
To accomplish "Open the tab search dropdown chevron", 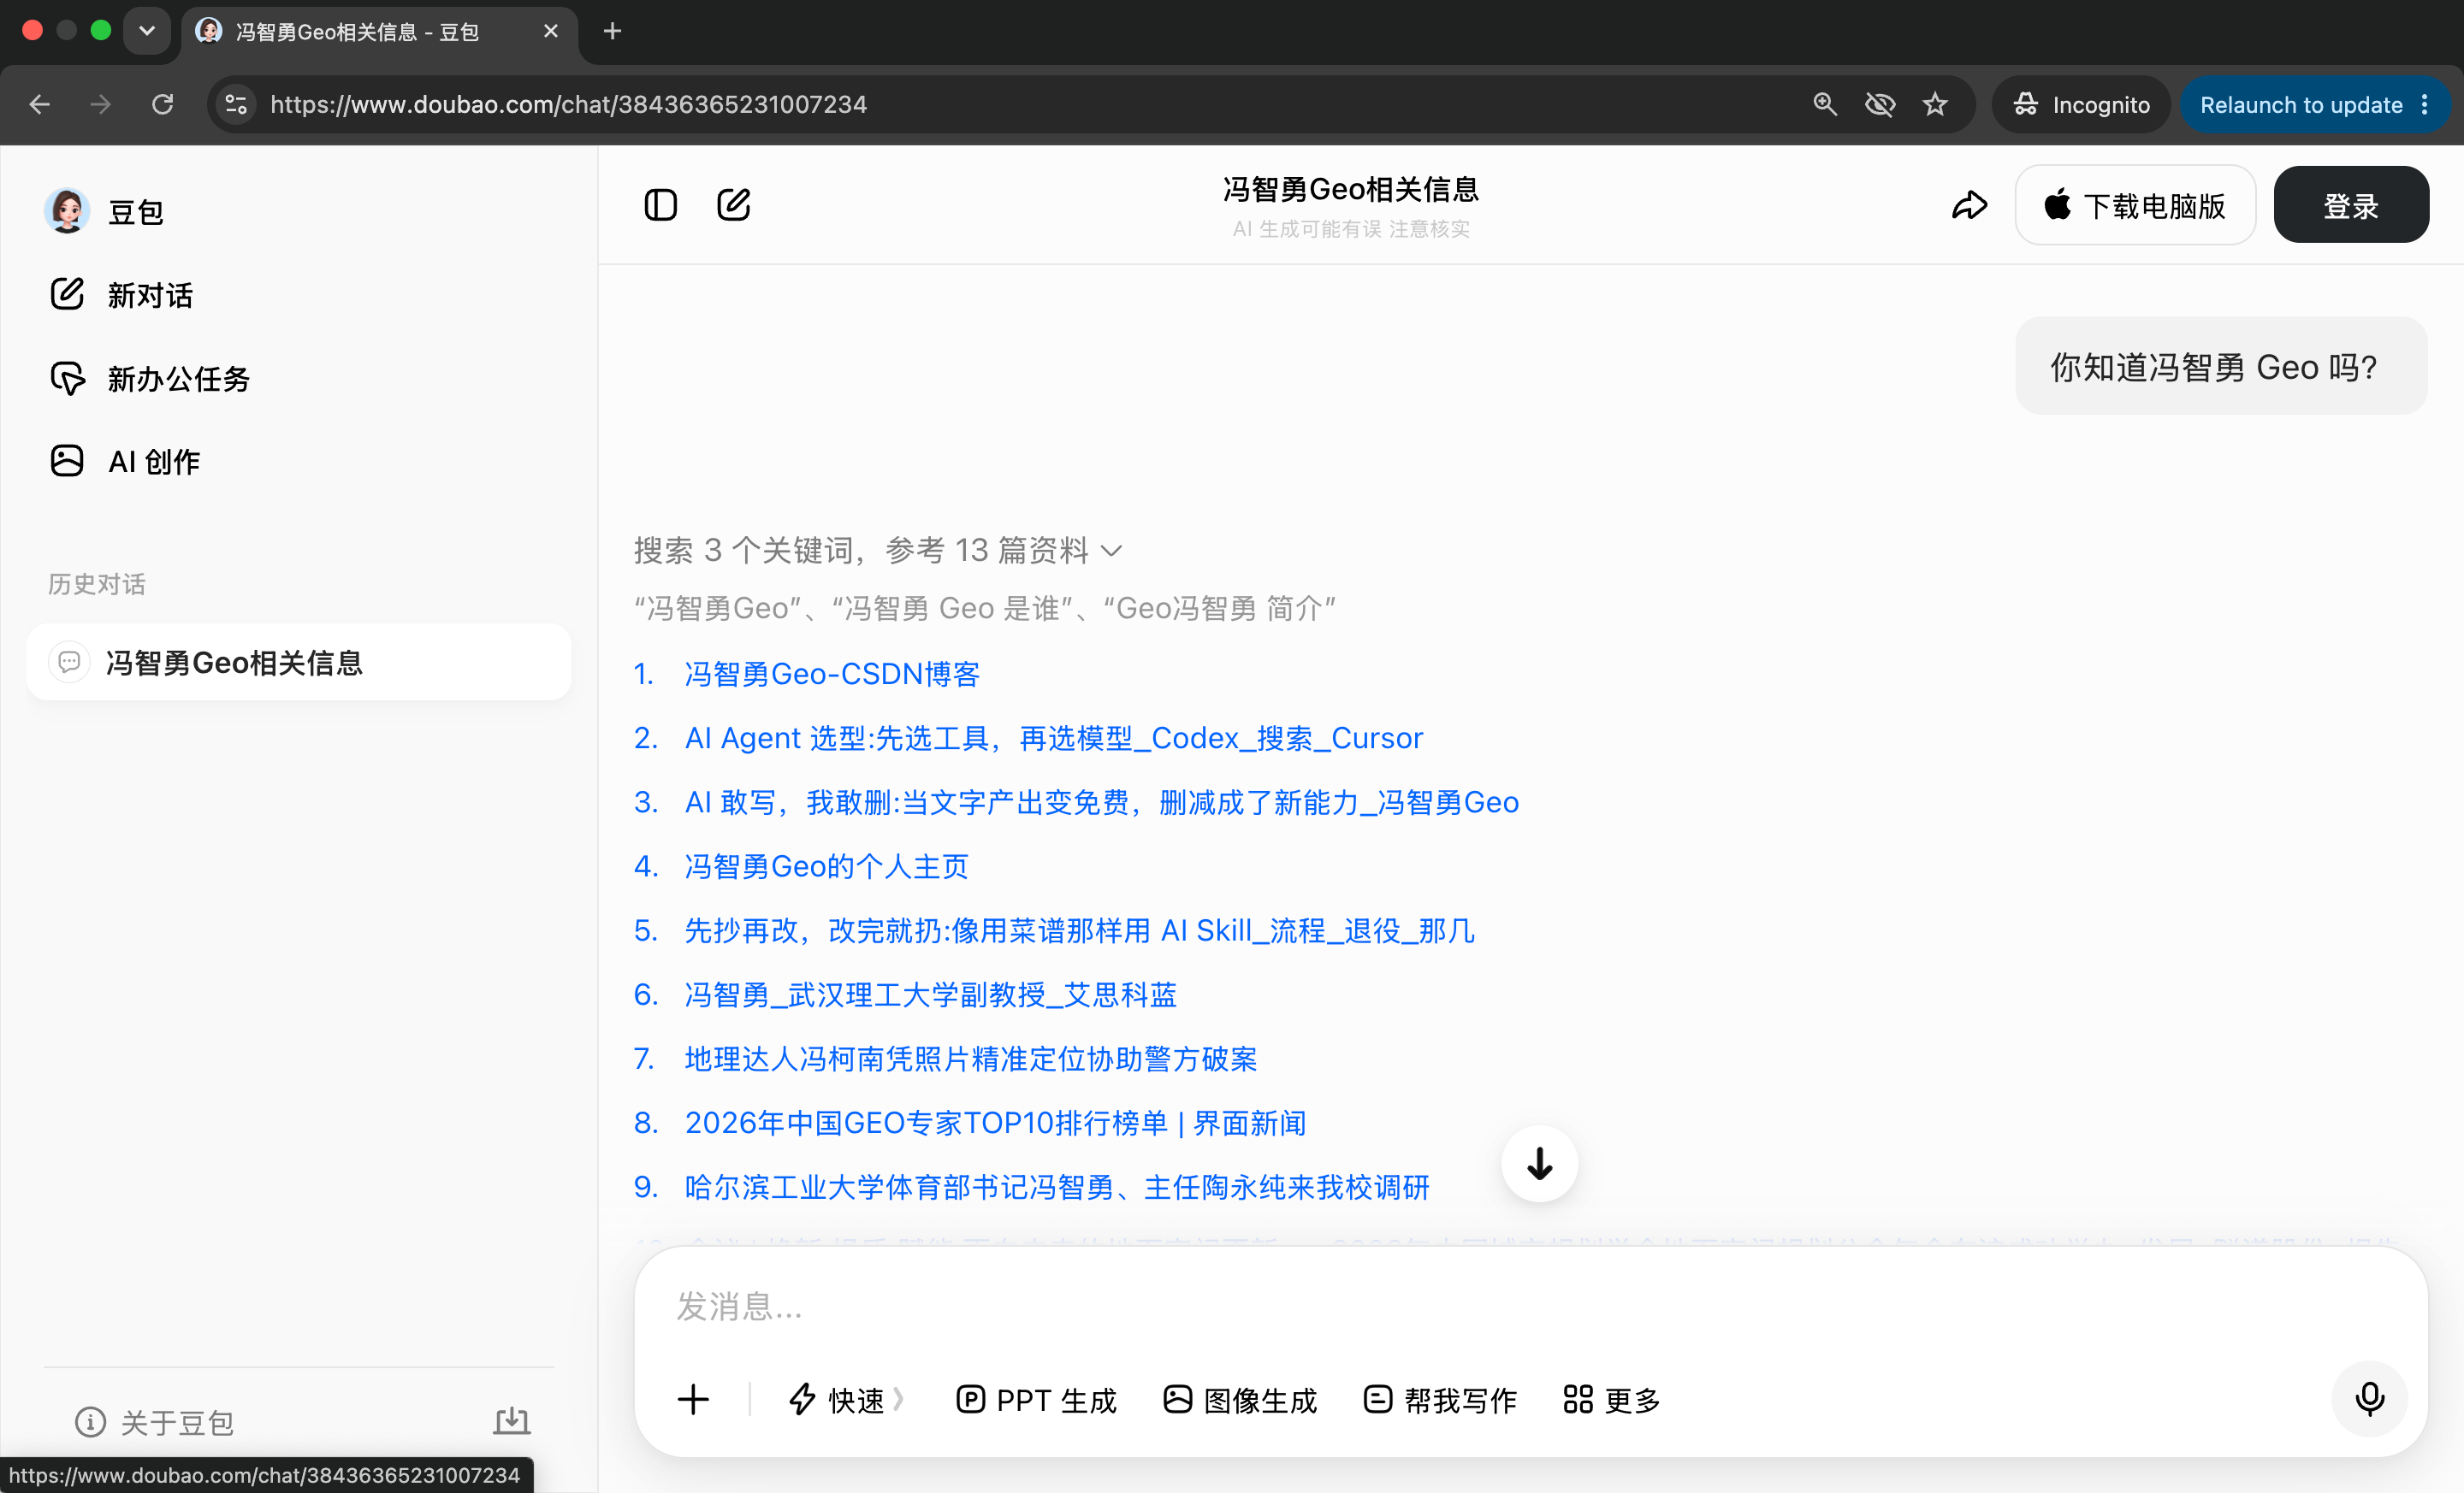I will 147,31.
